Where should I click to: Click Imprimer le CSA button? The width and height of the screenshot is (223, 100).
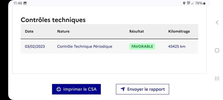(76, 89)
